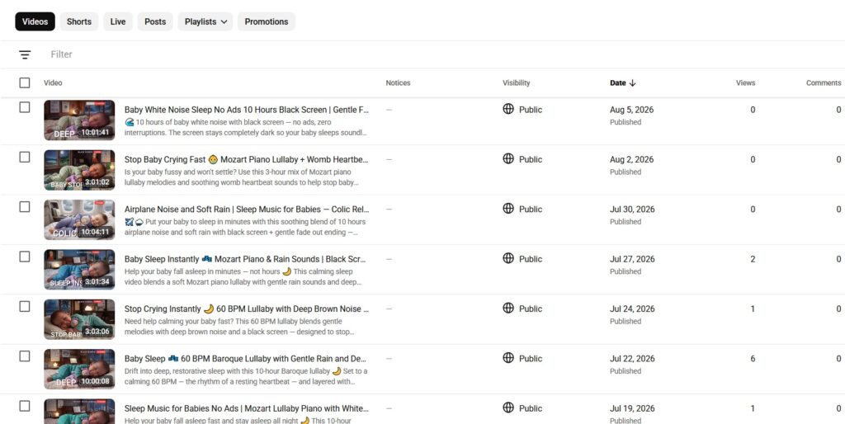
Task: Click the Views column header
Action: (x=745, y=83)
